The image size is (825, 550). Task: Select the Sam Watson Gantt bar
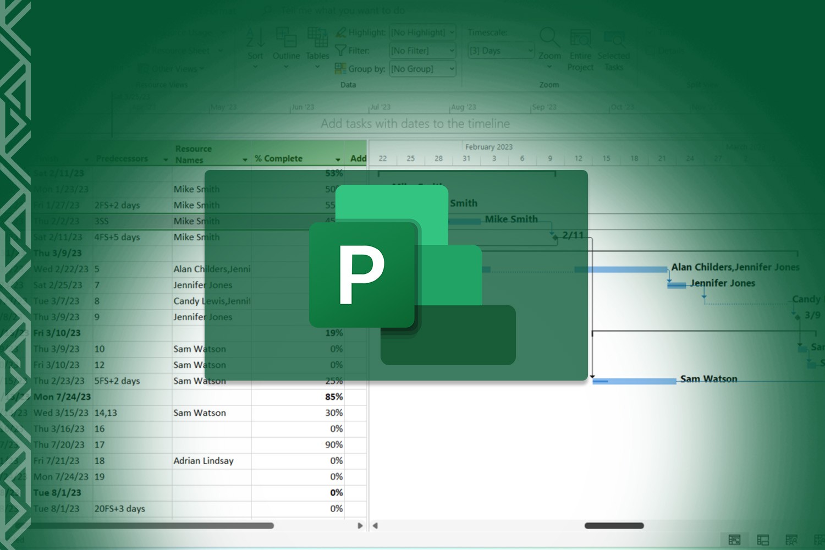click(x=634, y=381)
